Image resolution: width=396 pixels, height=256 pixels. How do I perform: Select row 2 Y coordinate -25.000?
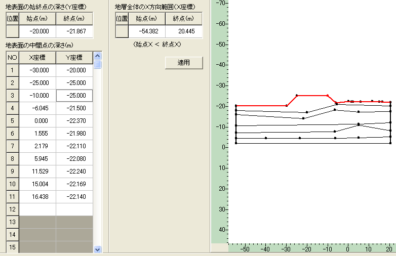[74, 83]
